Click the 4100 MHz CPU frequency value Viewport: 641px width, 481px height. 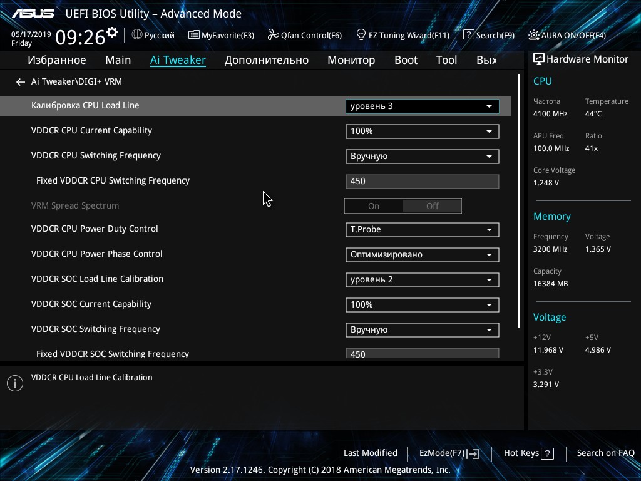pyautogui.click(x=550, y=114)
